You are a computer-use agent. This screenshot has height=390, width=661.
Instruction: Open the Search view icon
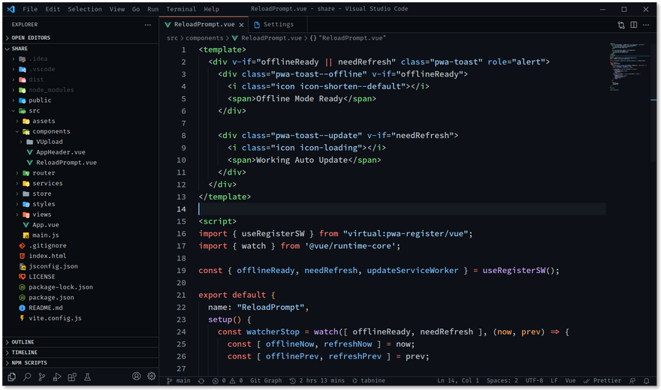27,376
